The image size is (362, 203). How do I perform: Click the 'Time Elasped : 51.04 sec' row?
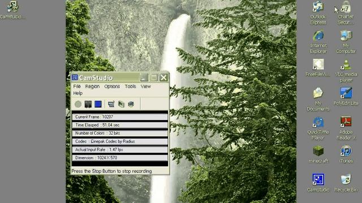120,125
